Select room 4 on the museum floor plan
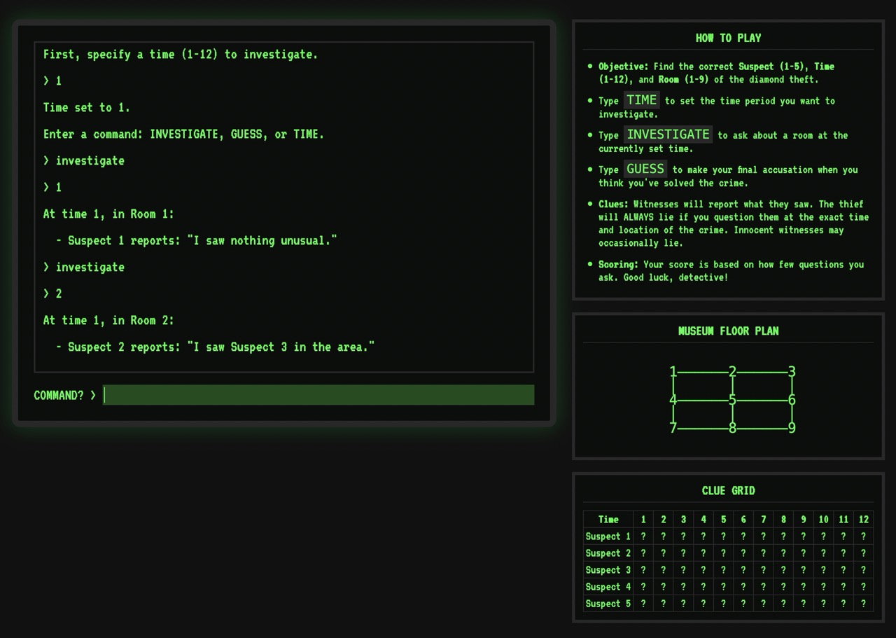This screenshot has width=896, height=638. pyautogui.click(x=673, y=400)
